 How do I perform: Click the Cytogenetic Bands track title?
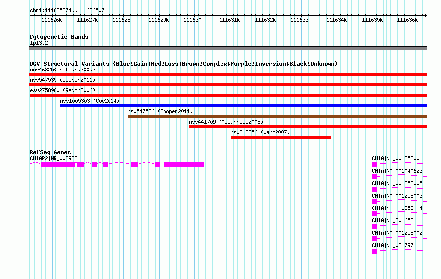click(59, 37)
